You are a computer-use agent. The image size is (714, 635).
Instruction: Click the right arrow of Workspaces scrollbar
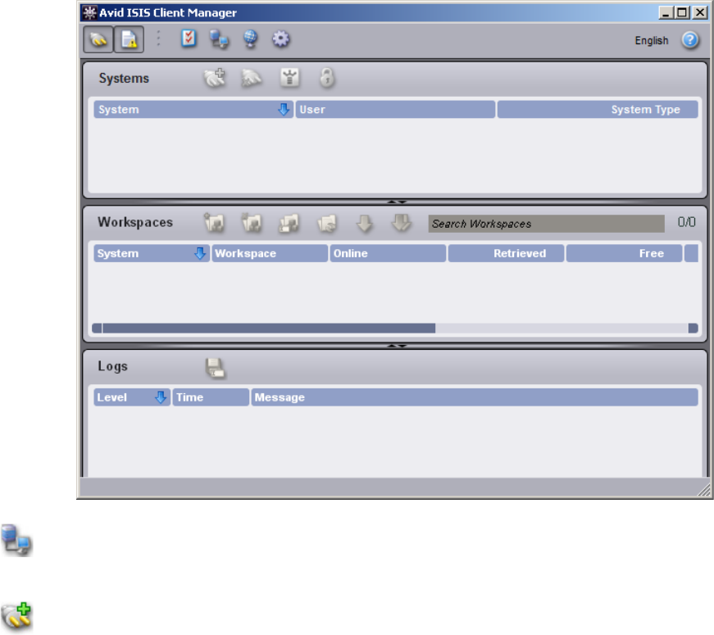click(693, 329)
